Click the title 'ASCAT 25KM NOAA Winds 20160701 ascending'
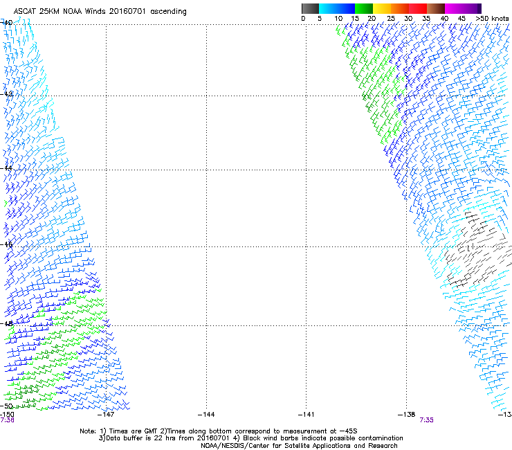 pos(100,12)
